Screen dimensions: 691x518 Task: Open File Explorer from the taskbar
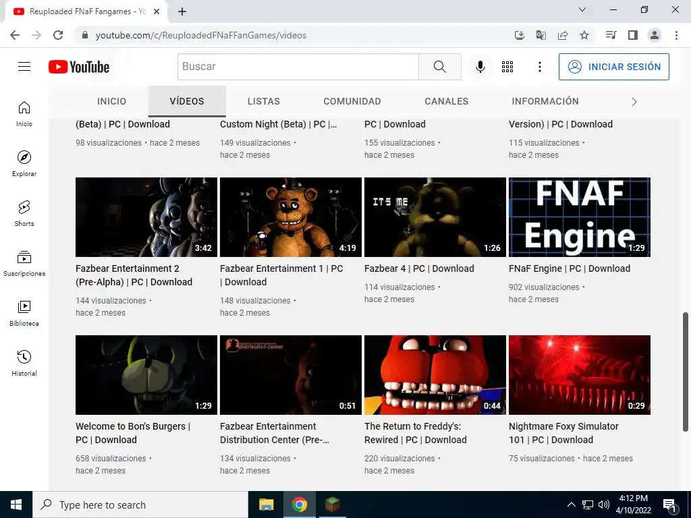point(266,505)
